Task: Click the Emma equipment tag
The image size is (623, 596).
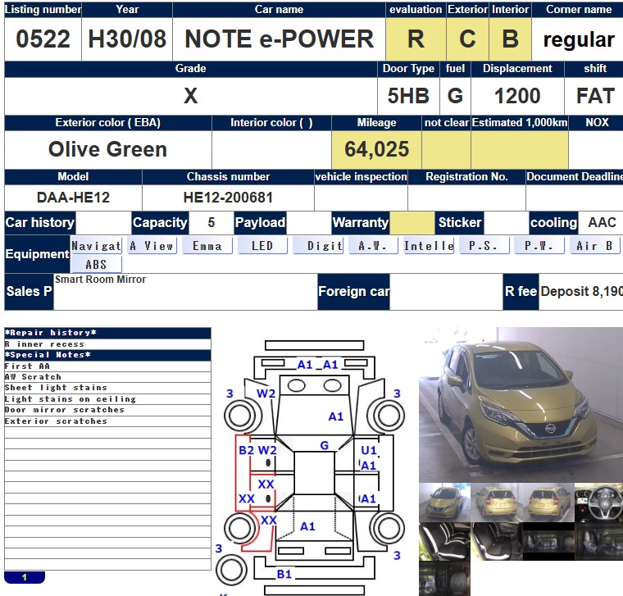Action: [x=207, y=246]
